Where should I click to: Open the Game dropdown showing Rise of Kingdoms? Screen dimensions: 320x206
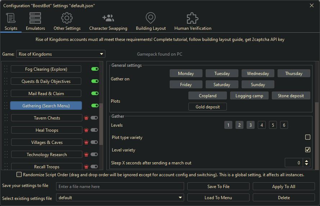(61, 54)
